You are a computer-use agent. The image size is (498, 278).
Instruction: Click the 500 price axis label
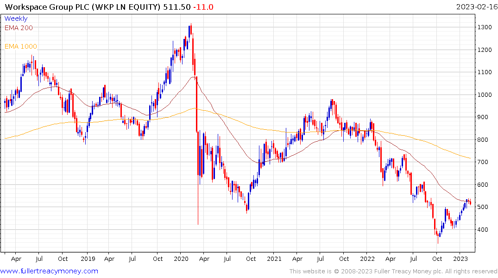tap(483, 207)
